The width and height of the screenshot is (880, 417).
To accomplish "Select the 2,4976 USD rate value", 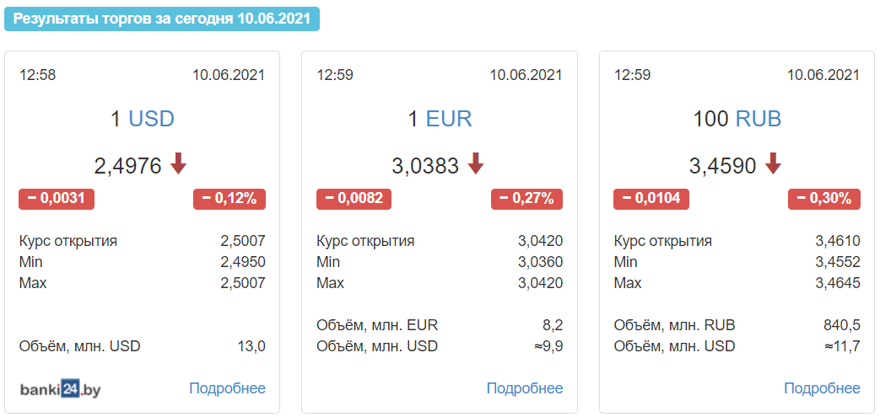I will click(x=128, y=165).
